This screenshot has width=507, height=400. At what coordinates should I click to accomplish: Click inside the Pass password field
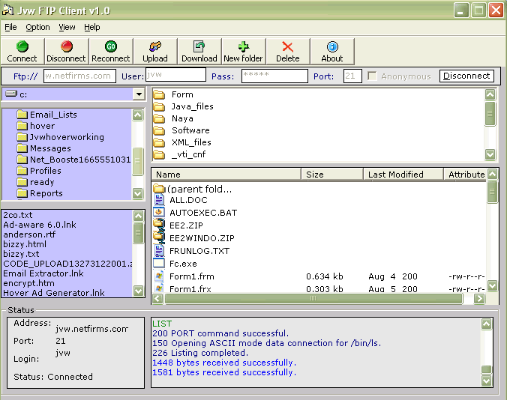point(274,76)
